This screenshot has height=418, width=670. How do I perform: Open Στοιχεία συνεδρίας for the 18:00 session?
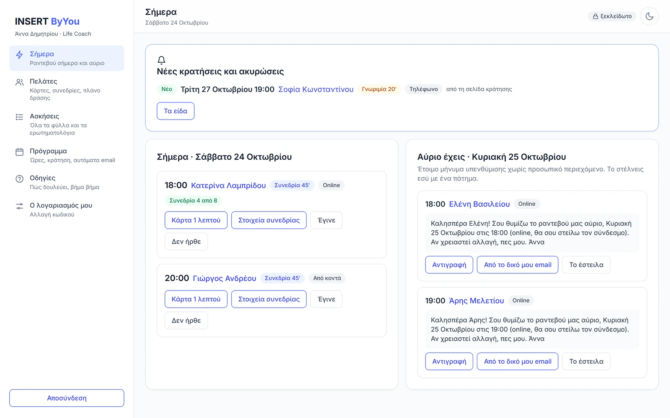click(269, 220)
